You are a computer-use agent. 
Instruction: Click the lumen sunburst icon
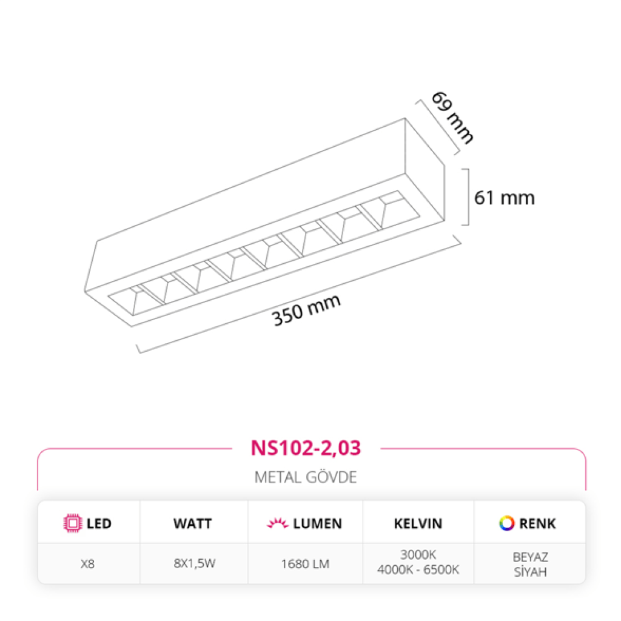[x=277, y=523]
